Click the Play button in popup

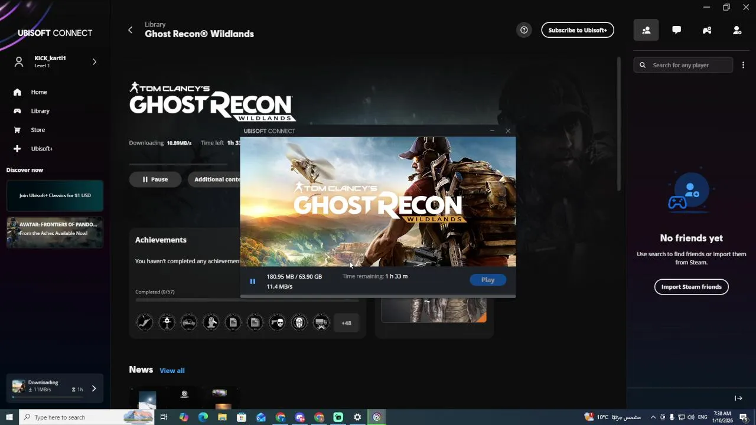488,280
